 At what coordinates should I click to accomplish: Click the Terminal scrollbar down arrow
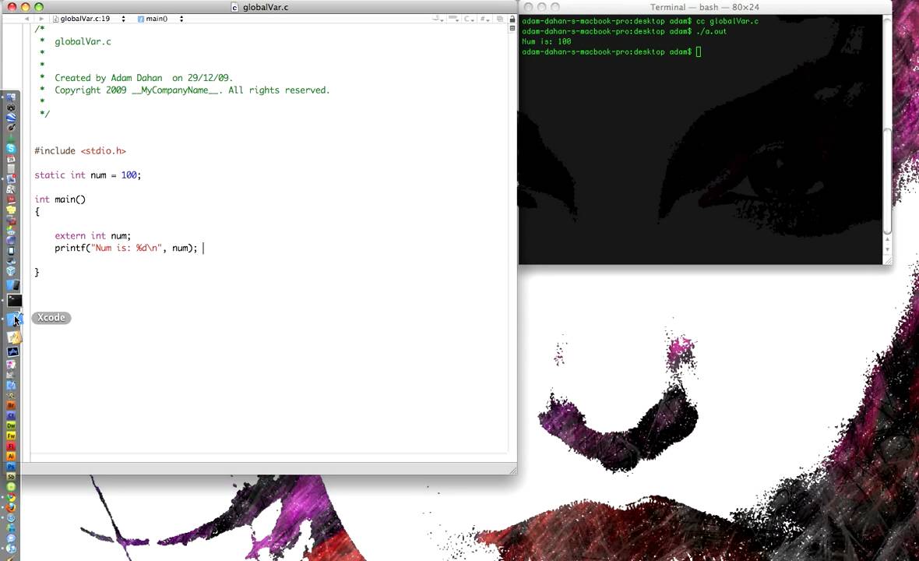[x=887, y=250]
